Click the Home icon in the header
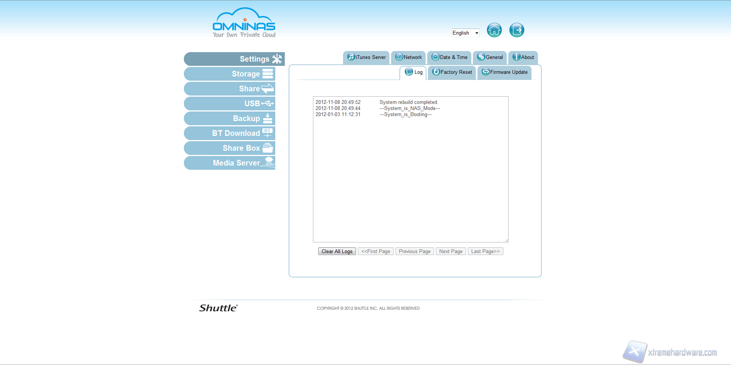731x365 pixels. coord(494,30)
